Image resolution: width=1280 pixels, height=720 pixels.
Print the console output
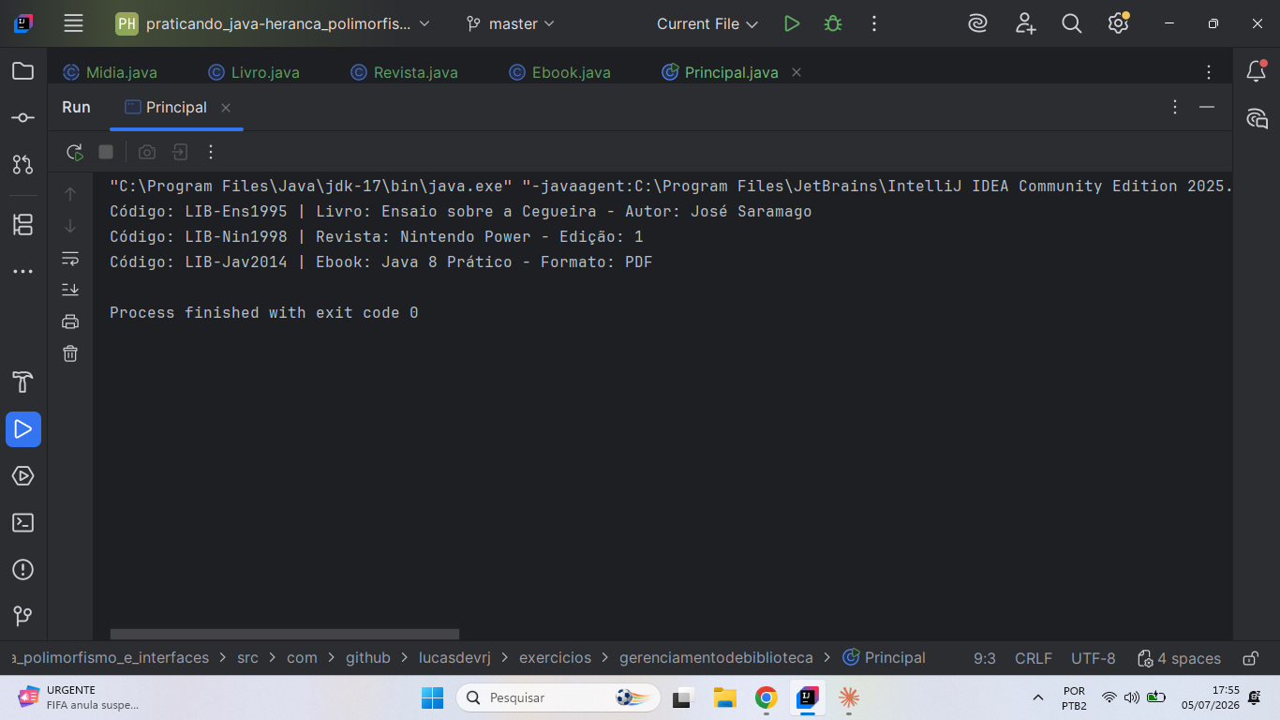(x=70, y=322)
